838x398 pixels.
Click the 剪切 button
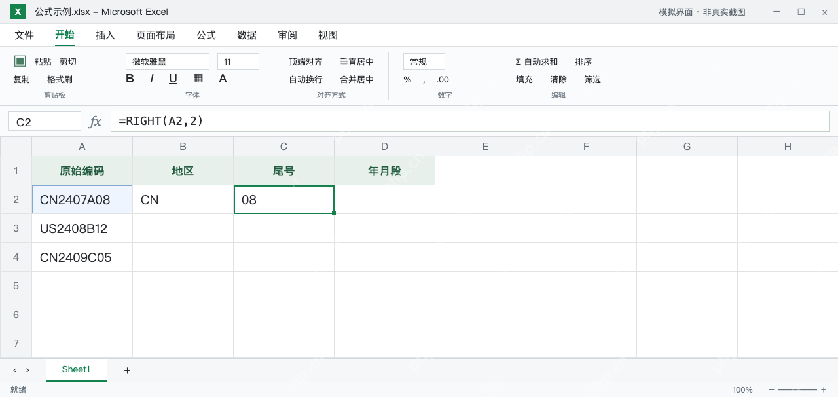point(68,62)
